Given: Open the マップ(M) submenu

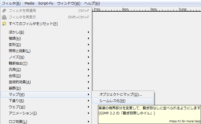Looking at the screenshot, I should (46, 95).
